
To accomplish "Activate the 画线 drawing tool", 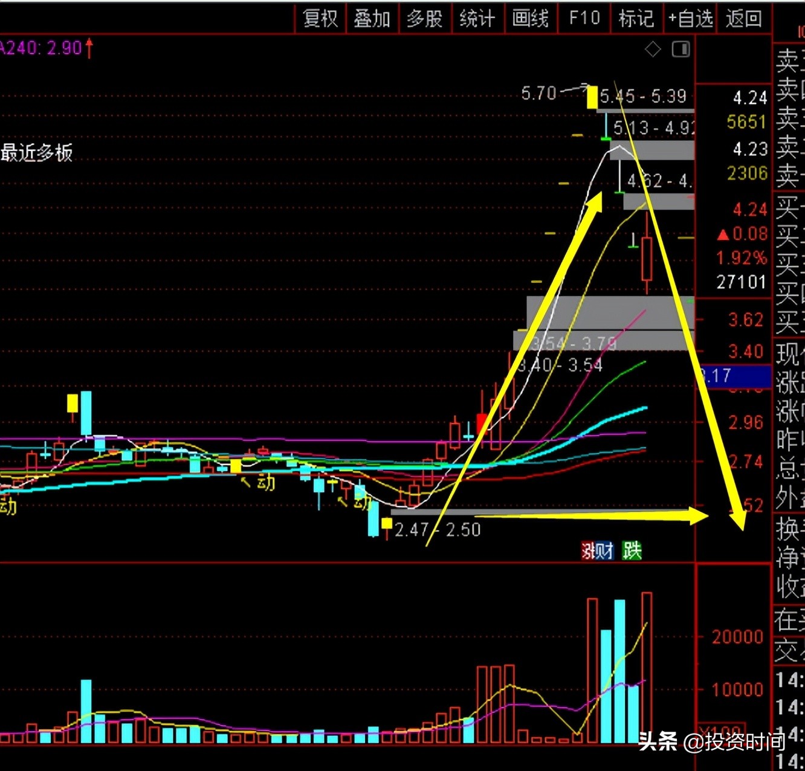I will 530,19.
